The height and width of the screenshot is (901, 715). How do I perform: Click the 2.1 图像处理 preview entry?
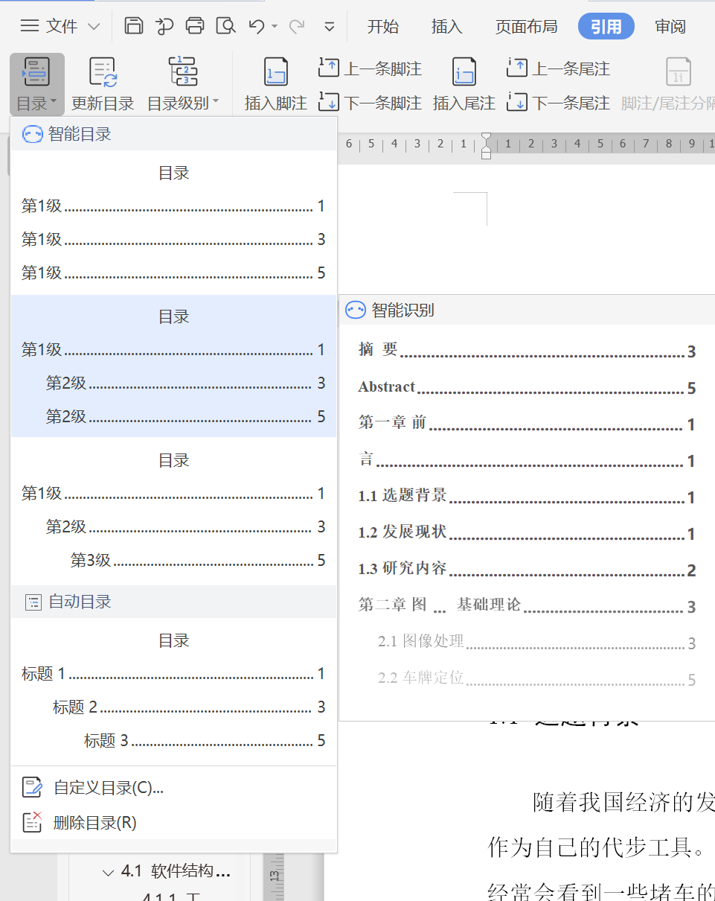[x=536, y=642]
